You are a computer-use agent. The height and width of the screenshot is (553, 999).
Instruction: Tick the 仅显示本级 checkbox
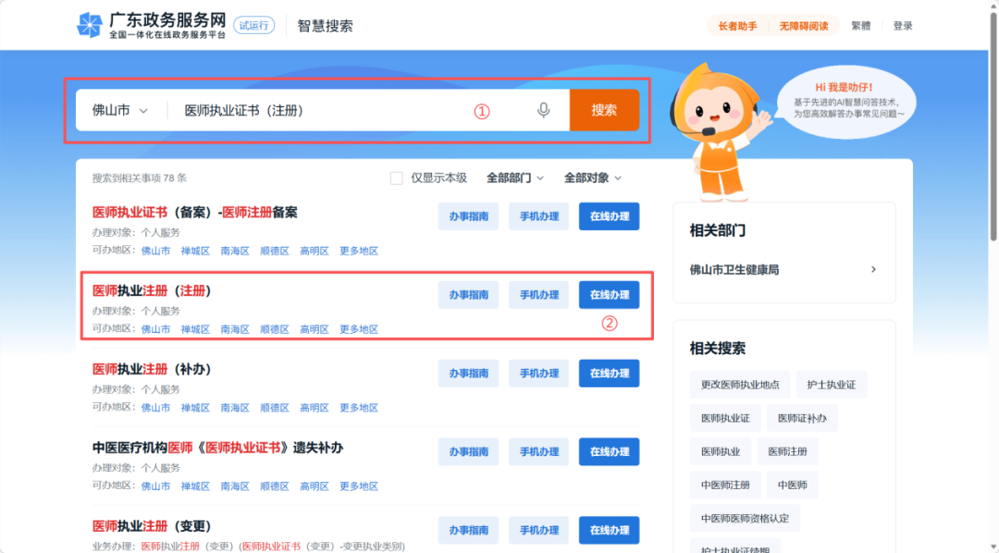396,178
